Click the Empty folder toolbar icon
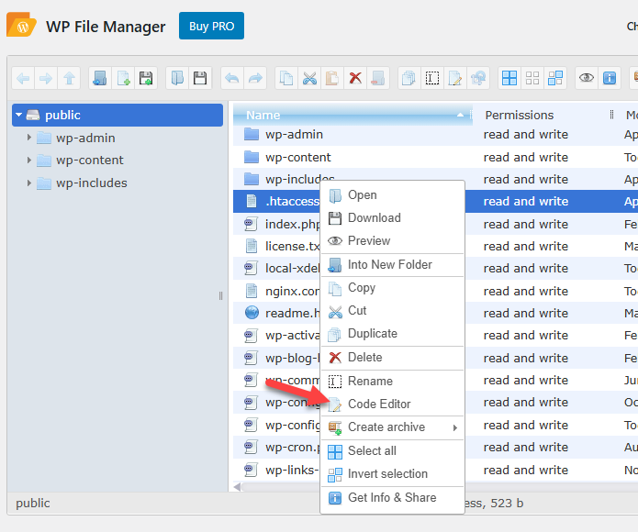 [x=378, y=78]
